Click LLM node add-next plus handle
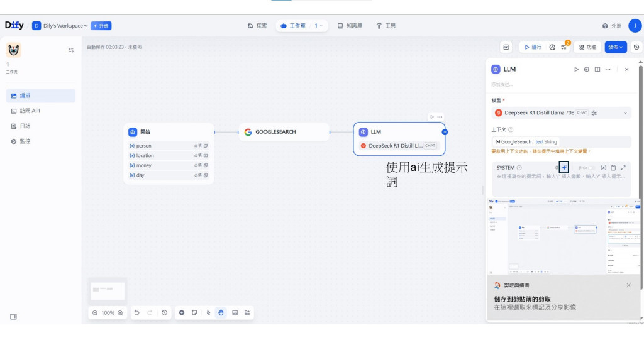This screenshot has height=362, width=644. point(445,132)
